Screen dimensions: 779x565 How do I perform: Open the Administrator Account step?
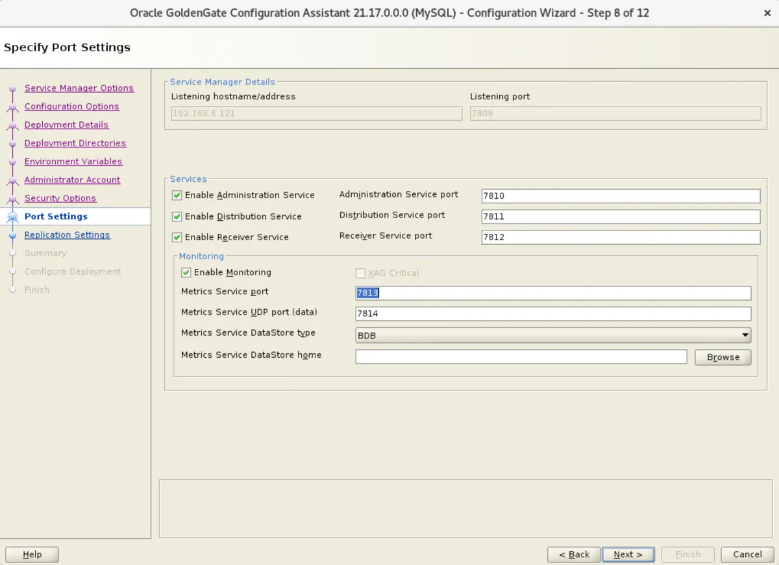coord(72,179)
